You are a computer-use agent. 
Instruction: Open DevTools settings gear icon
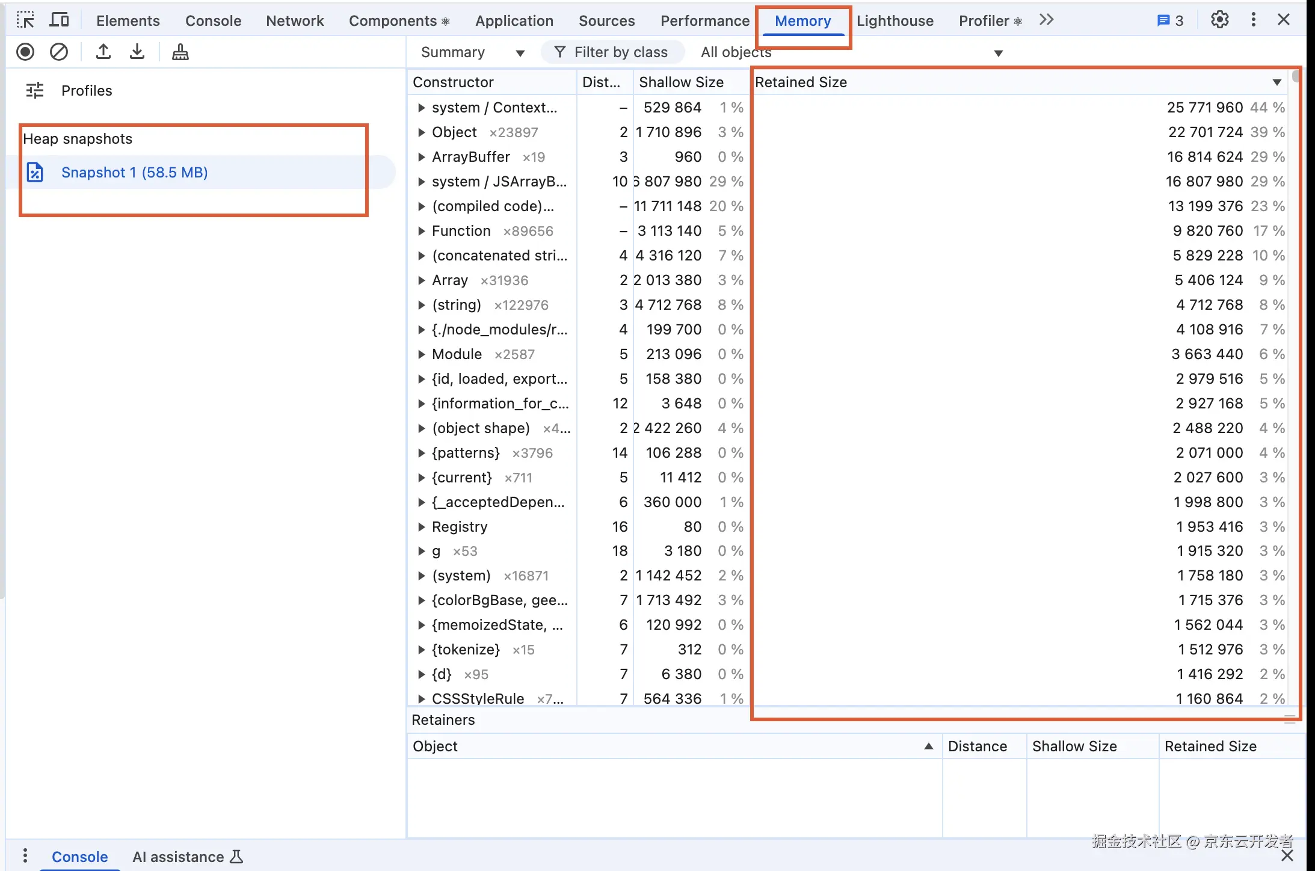coord(1219,20)
